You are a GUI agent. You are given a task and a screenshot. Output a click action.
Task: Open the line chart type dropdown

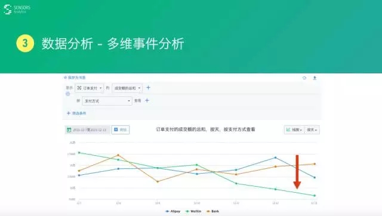(x=294, y=130)
